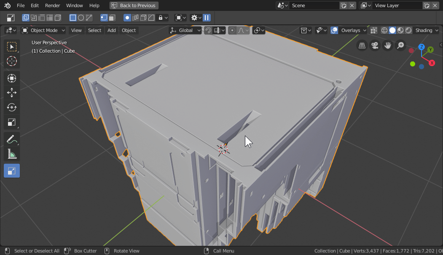
Task: Activate the Rotate tool
Action: [x=12, y=107]
